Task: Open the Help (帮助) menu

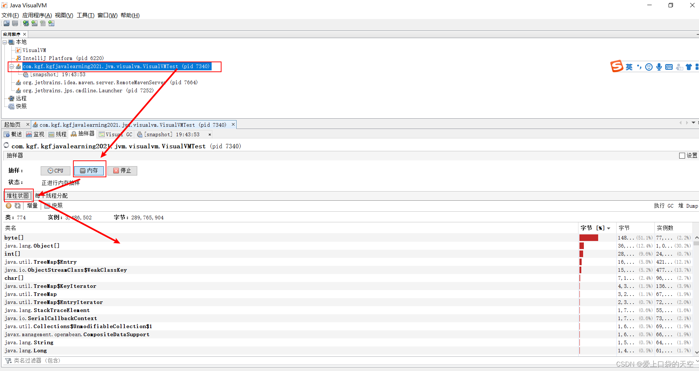Action: point(130,15)
